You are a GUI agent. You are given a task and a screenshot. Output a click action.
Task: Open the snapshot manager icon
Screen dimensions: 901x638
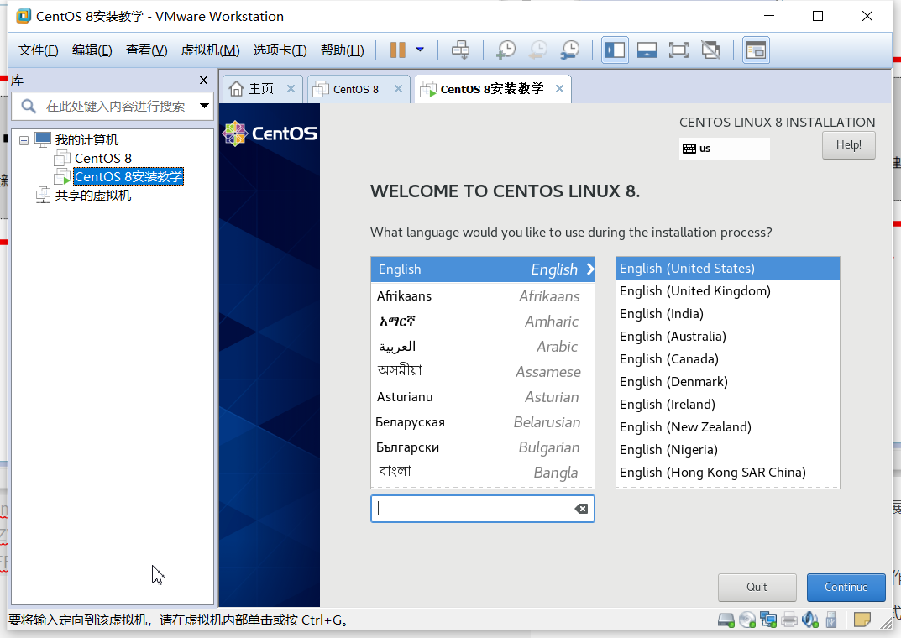(x=570, y=50)
